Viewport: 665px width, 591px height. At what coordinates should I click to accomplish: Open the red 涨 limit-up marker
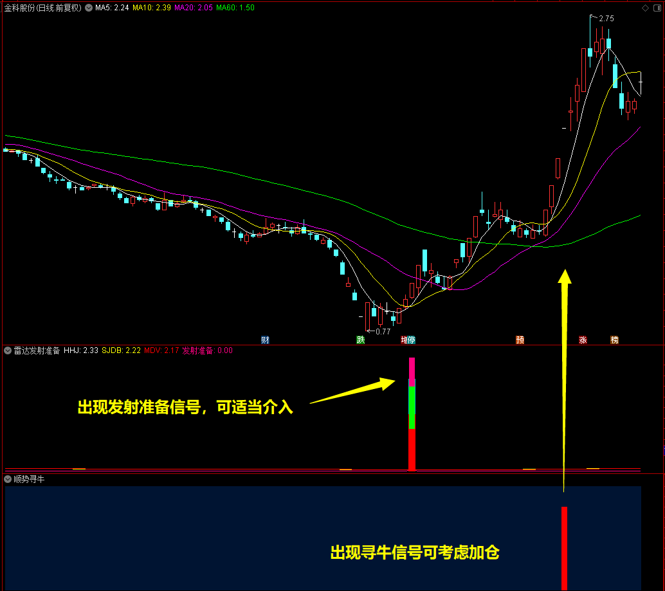pos(583,340)
